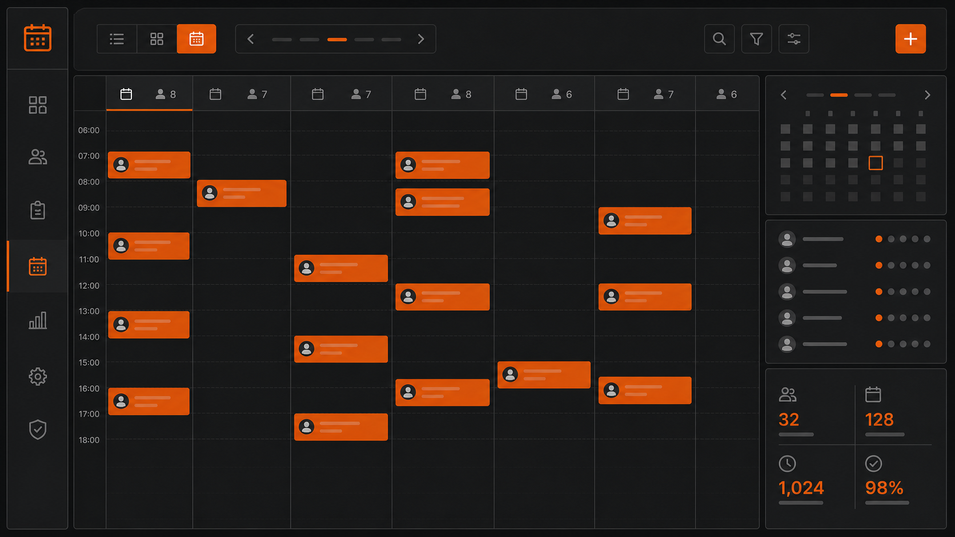Select the calendar view toggle
The height and width of the screenshot is (537, 955).
(x=196, y=39)
